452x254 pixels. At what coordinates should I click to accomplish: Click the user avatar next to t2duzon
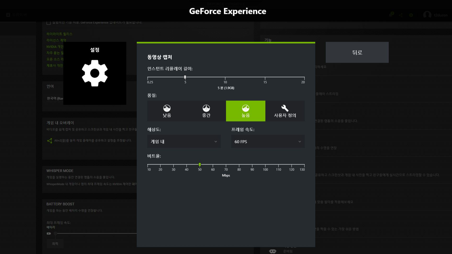click(x=427, y=15)
